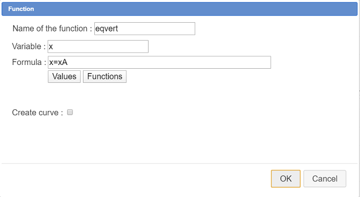Focus the Variable input field
This screenshot has height=197, width=360.
tap(98, 47)
